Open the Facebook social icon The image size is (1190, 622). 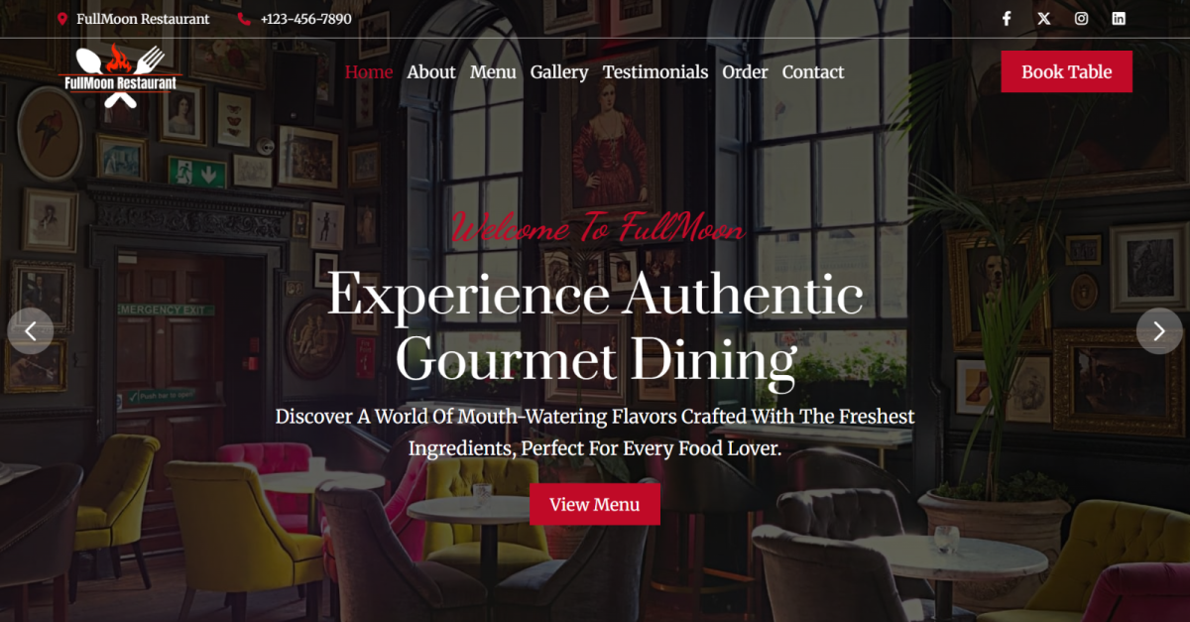tap(1007, 18)
